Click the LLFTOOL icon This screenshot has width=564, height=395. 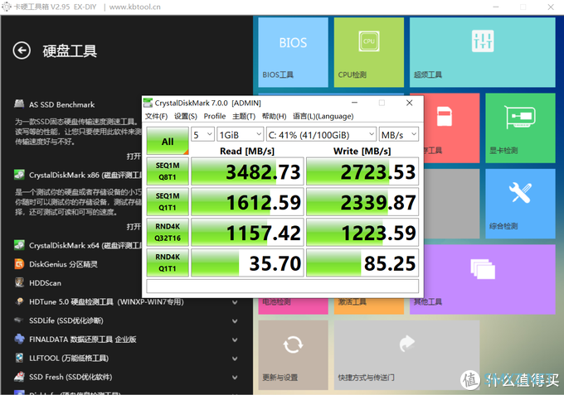pyautogui.click(x=19, y=358)
